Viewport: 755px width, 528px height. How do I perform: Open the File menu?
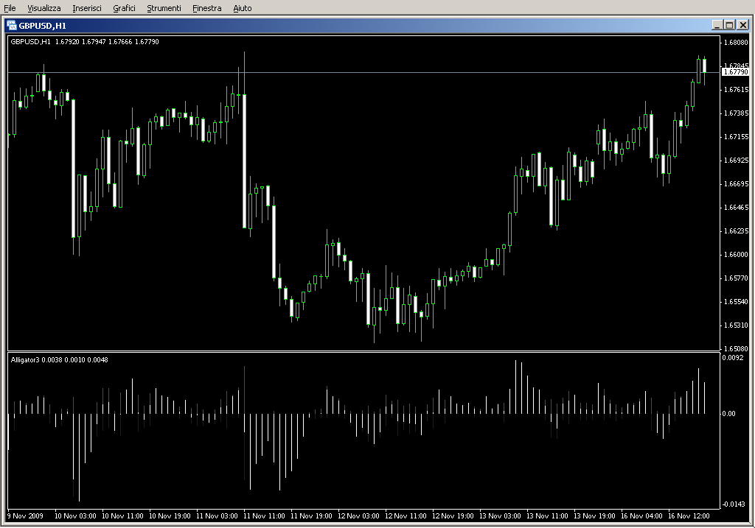pyautogui.click(x=10, y=8)
